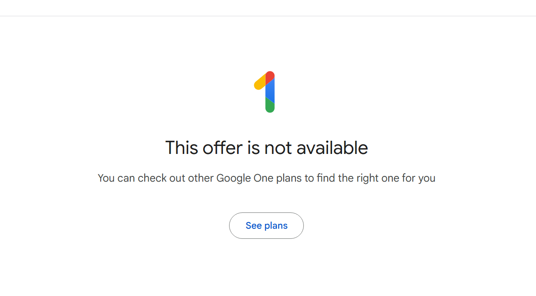The width and height of the screenshot is (536, 296).
Task: Click the green segment of the logo
Action: [x=270, y=106]
